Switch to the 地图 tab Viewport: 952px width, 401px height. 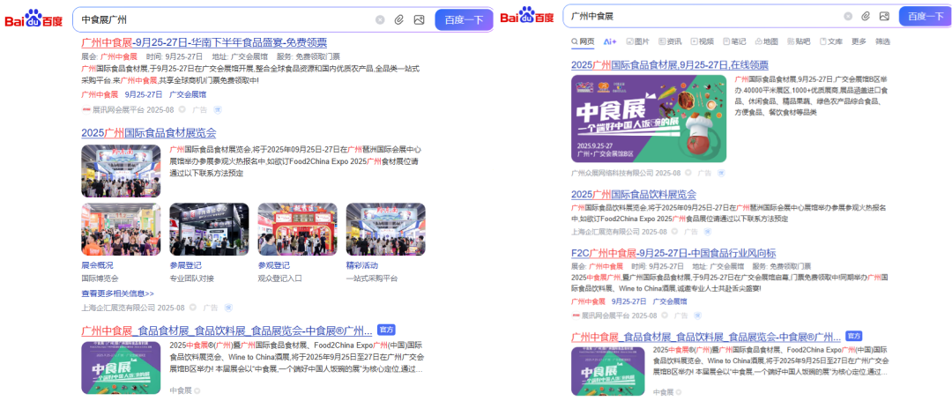click(765, 41)
